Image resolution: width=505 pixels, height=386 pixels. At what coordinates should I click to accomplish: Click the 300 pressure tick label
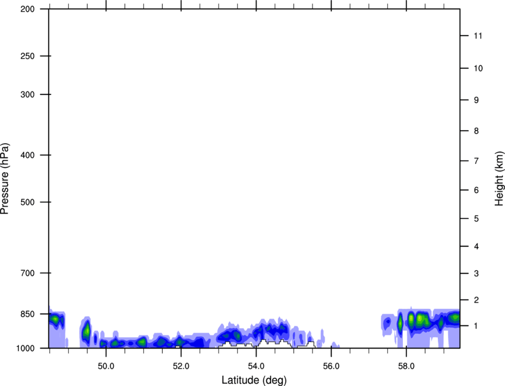click(27, 94)
